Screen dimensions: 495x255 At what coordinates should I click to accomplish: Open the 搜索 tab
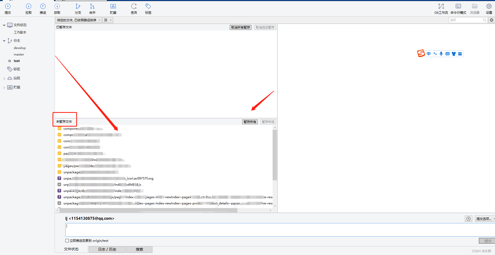click(x=139, y=249)
